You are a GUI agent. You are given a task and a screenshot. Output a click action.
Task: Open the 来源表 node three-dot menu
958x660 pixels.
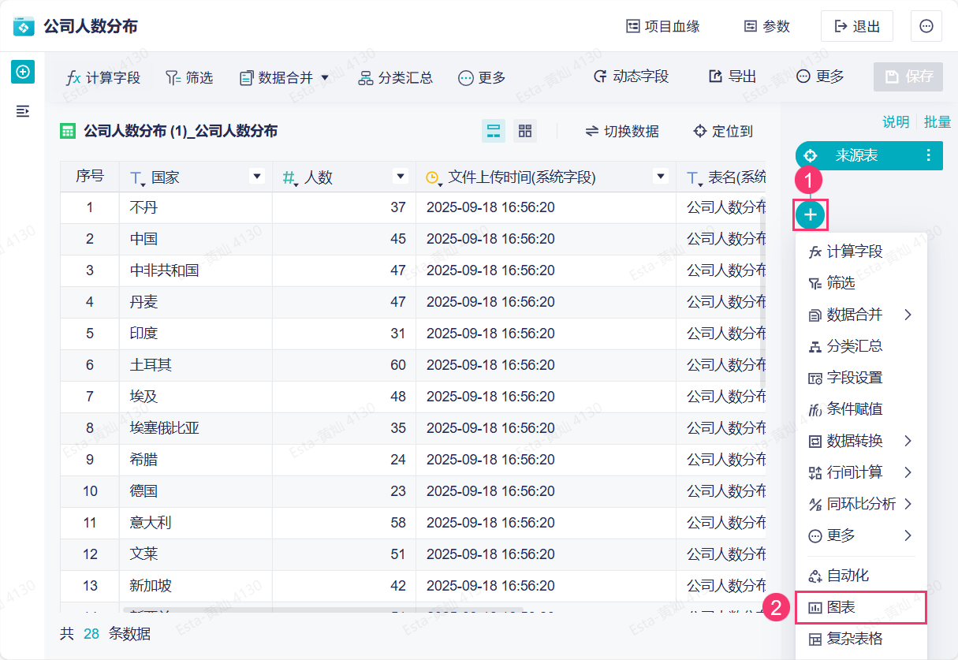(x=928, y=155)
